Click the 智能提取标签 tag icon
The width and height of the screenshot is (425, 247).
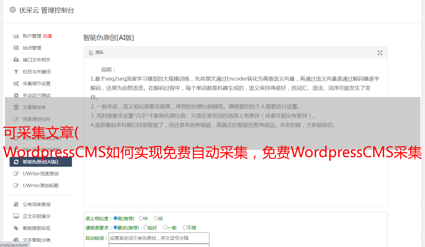[16, 228]
